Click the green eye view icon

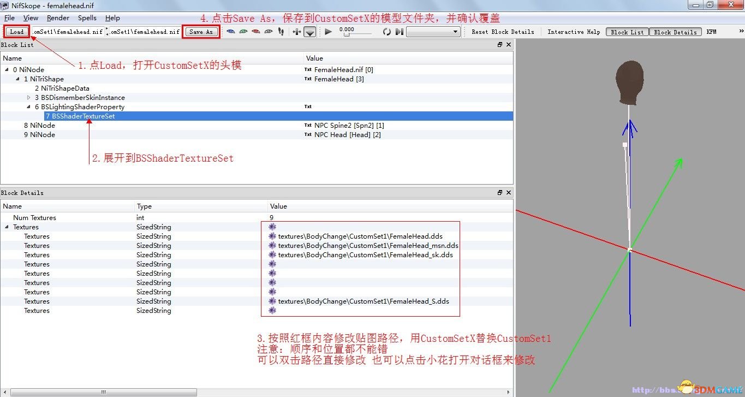point(243,32)
